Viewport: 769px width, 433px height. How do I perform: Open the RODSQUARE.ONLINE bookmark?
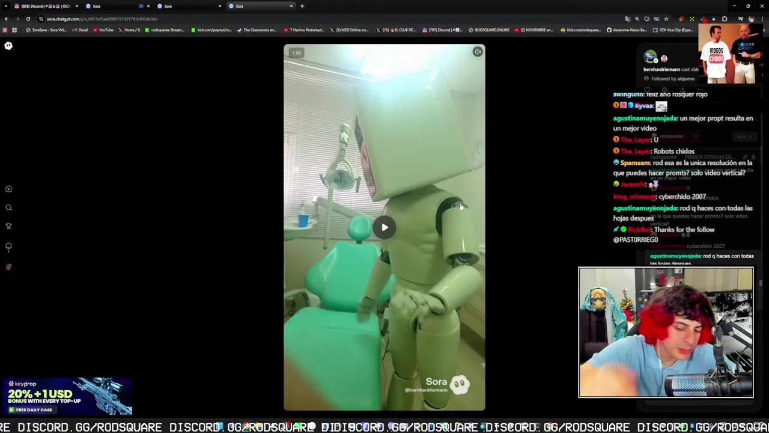click(x=488, y=30)
